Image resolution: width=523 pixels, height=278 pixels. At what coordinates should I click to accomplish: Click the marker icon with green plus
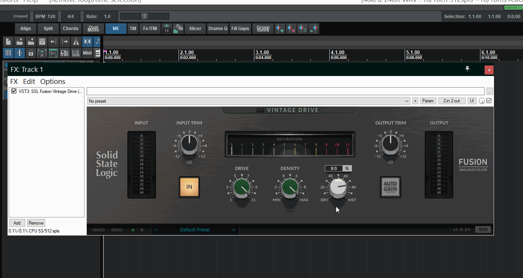pyautogui.click(x=280, y=29)
